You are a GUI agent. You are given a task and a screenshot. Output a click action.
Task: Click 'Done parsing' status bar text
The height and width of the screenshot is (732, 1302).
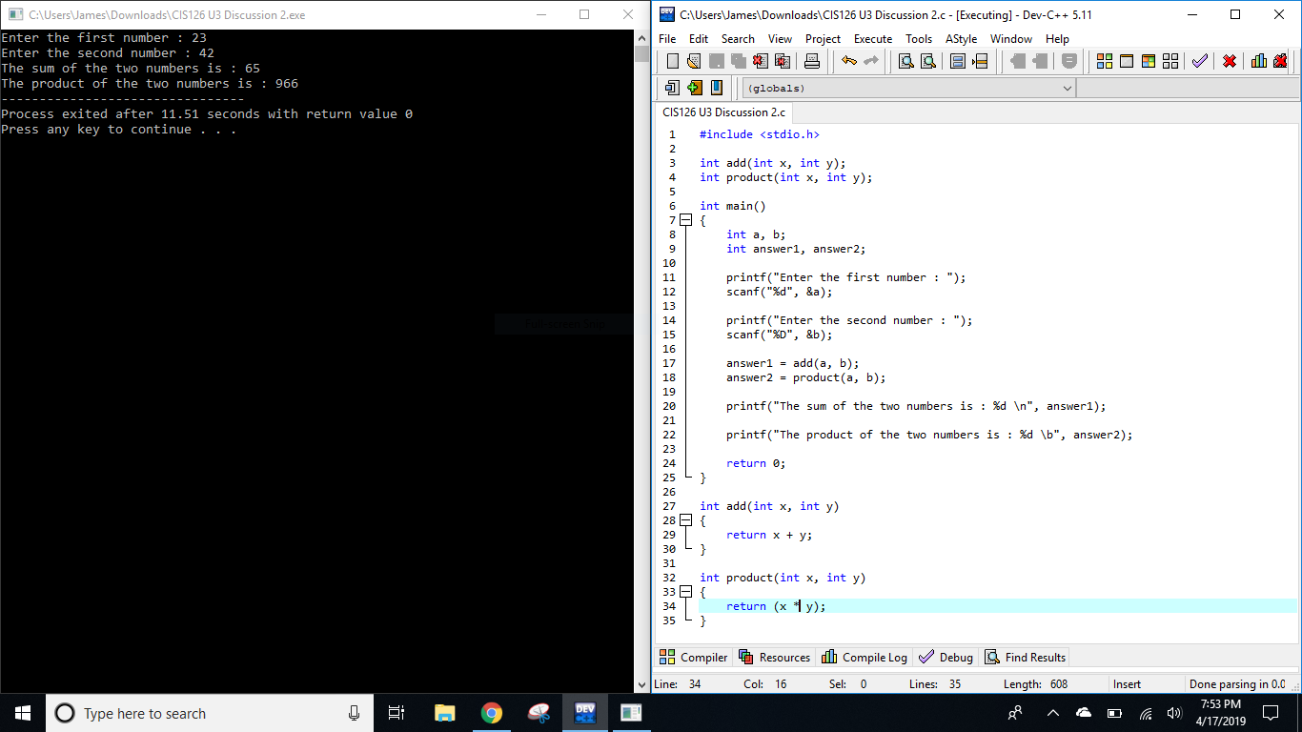(1237, 683)
